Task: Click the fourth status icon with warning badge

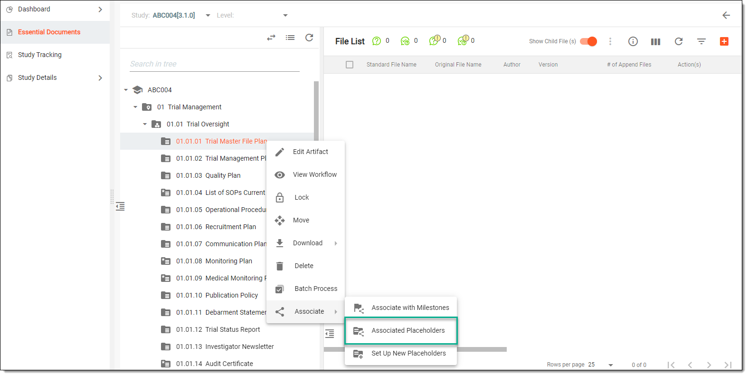Action: point(463,40)
